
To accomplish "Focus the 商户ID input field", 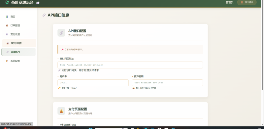I will tap(93, 83).
